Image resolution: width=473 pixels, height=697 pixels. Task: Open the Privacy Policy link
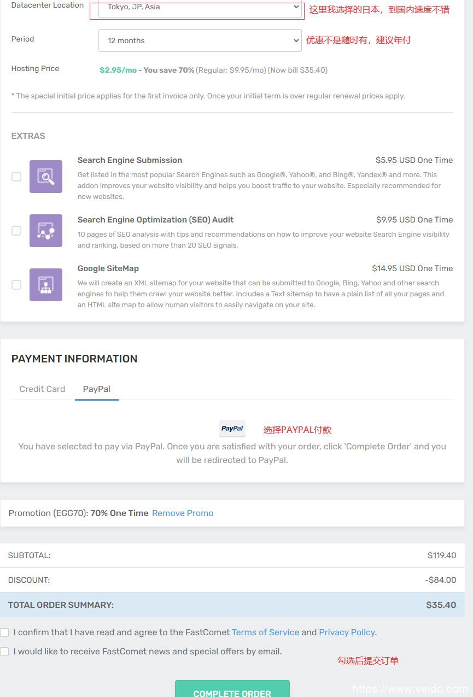click(x=347, y=632)
